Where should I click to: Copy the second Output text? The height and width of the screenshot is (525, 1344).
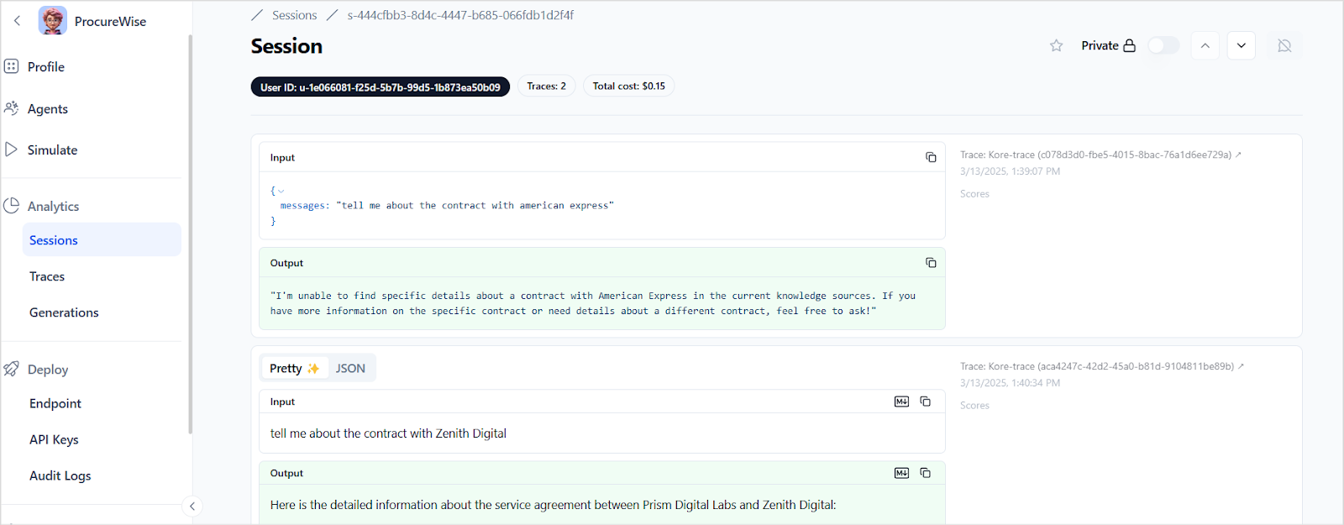(925, 473)
